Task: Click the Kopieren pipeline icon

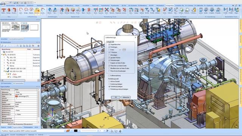Action: point(118,10)
